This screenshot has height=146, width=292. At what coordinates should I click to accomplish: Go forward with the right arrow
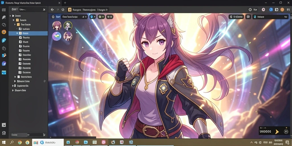pos(58,10)
